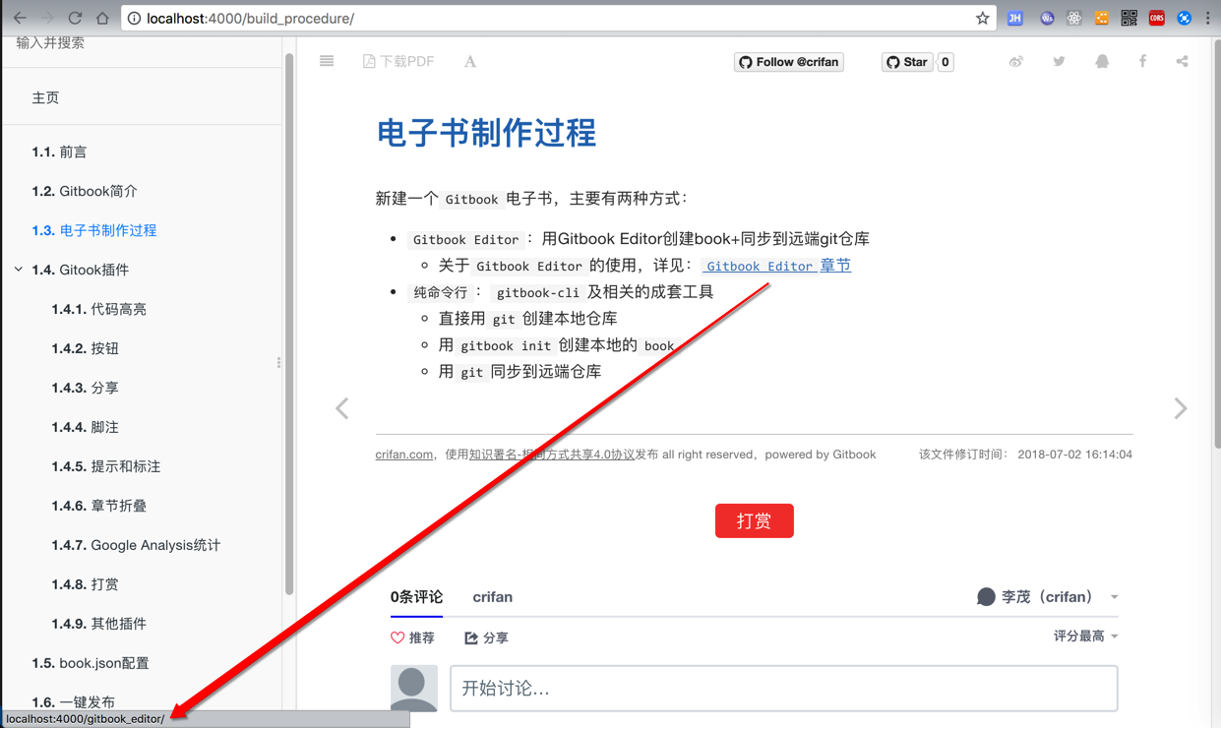
Task: Open React Developer Tools extension
Action: pyautogui.click(x=1074, y=18)
